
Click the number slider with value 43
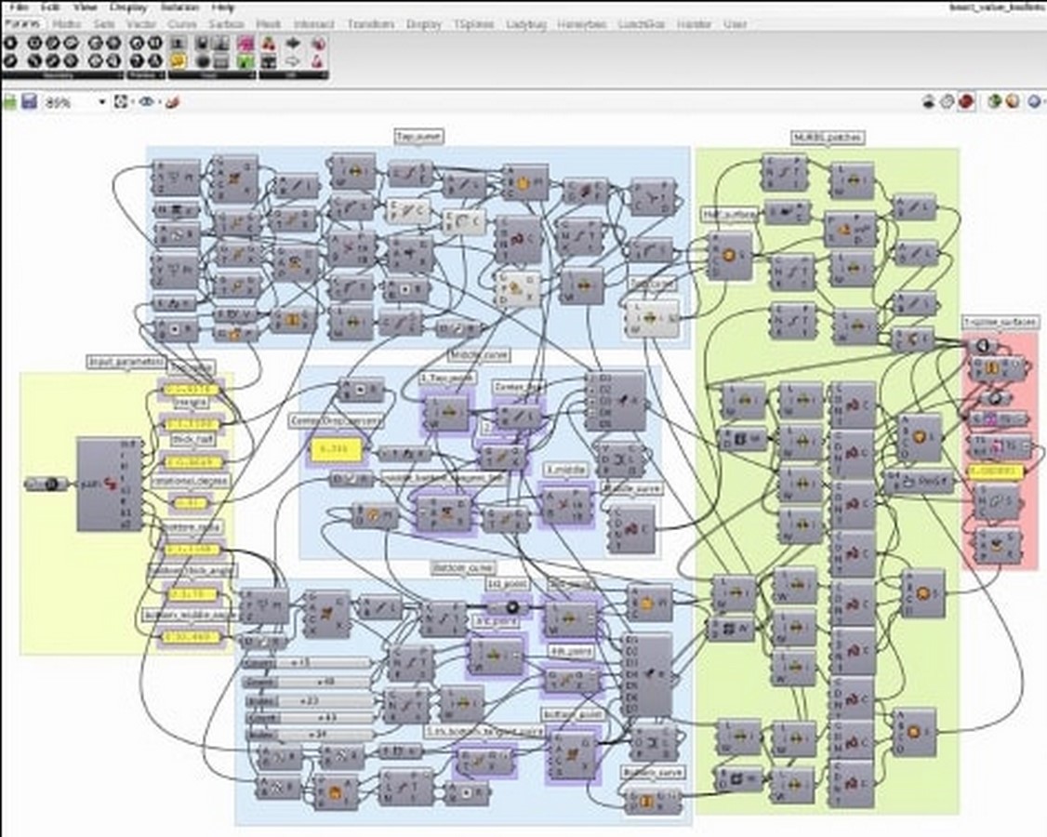point(307,718)
